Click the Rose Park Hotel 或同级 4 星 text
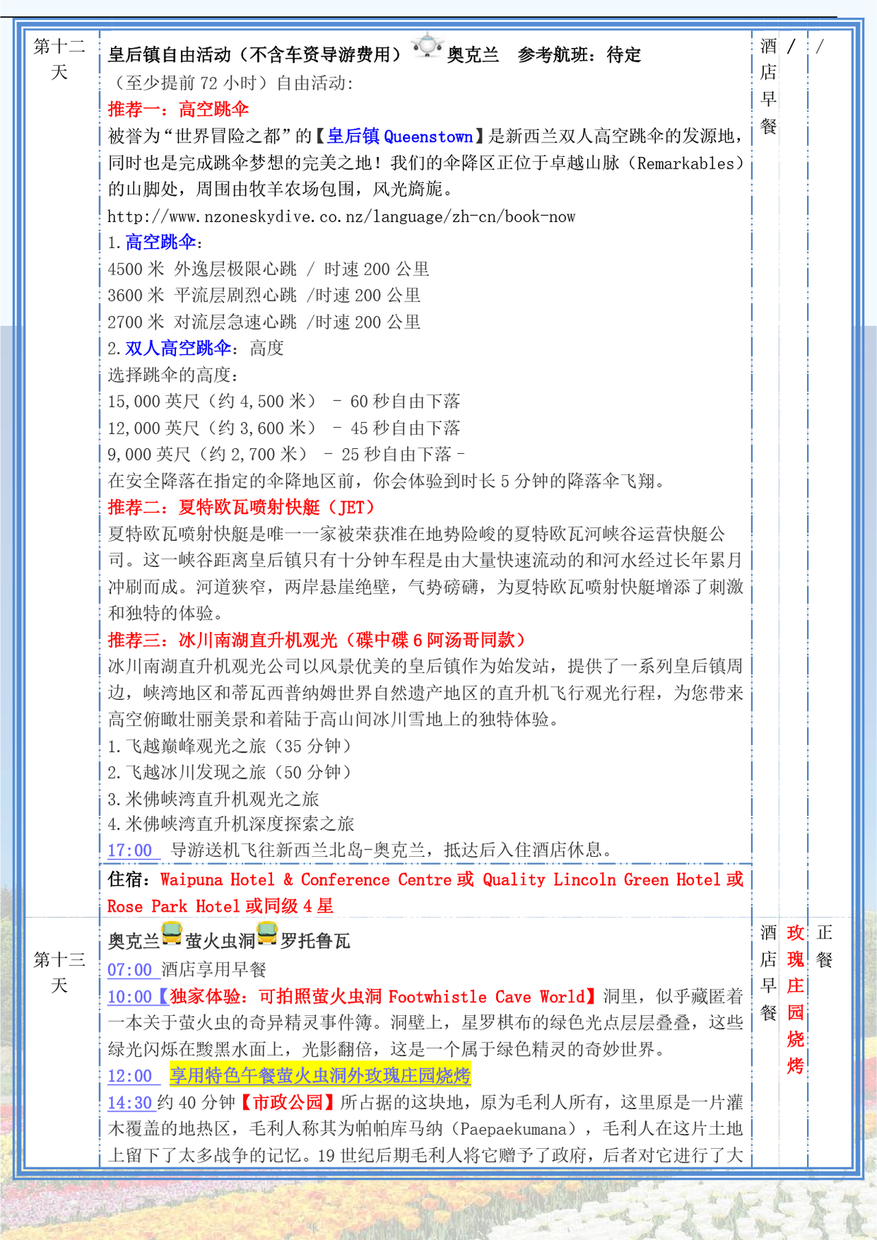Viewport: 877px width, 1240px height. [220, 906]
